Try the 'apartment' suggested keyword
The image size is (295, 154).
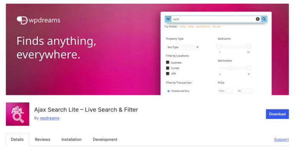tap(203, 26)
